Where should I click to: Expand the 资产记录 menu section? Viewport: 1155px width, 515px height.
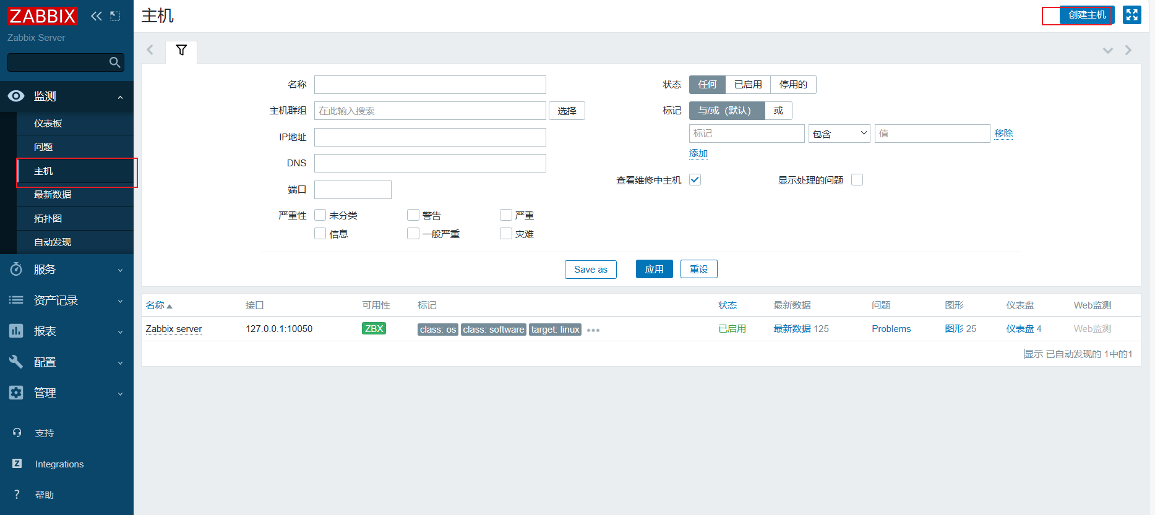pyautogui.click(x=67, y=300)
